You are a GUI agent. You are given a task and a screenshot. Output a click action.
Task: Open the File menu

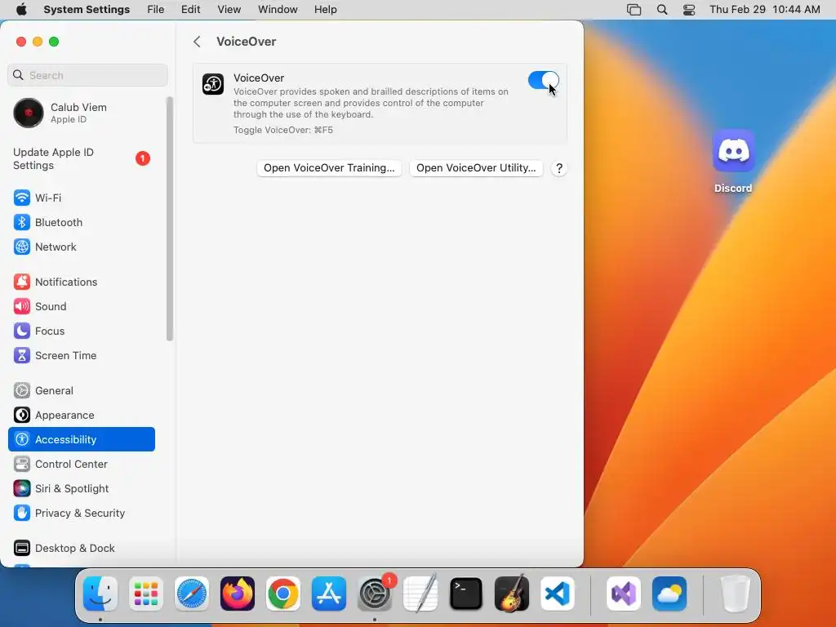coord(156,10)
